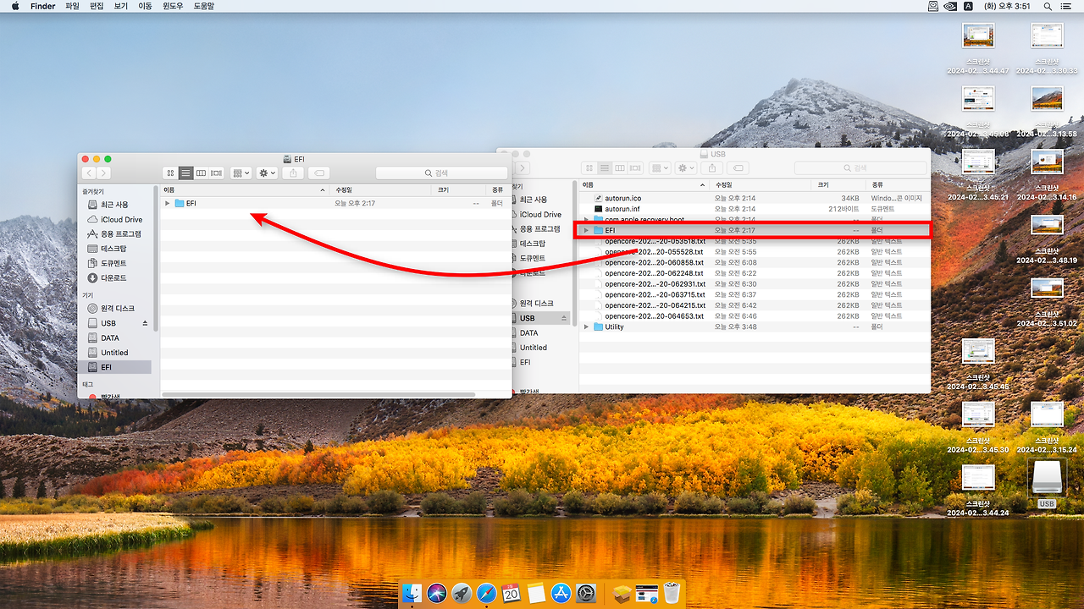1084x609 pixels.
Task: Open iCloud Drive in EFI window sidebar
Action: coord(115,219)
